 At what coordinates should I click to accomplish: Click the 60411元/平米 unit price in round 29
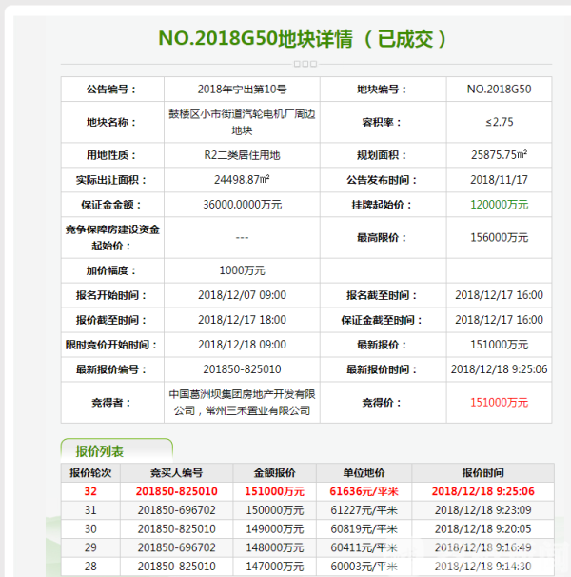point(364,547)
